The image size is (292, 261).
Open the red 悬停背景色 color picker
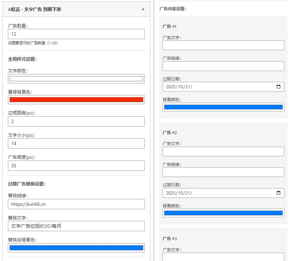76,100
